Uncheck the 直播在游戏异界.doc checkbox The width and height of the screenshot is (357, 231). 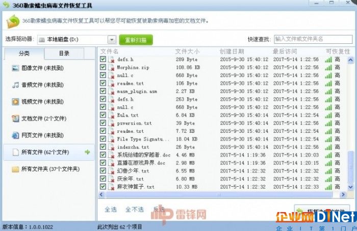pyautogui.click(x=103, y=163)
